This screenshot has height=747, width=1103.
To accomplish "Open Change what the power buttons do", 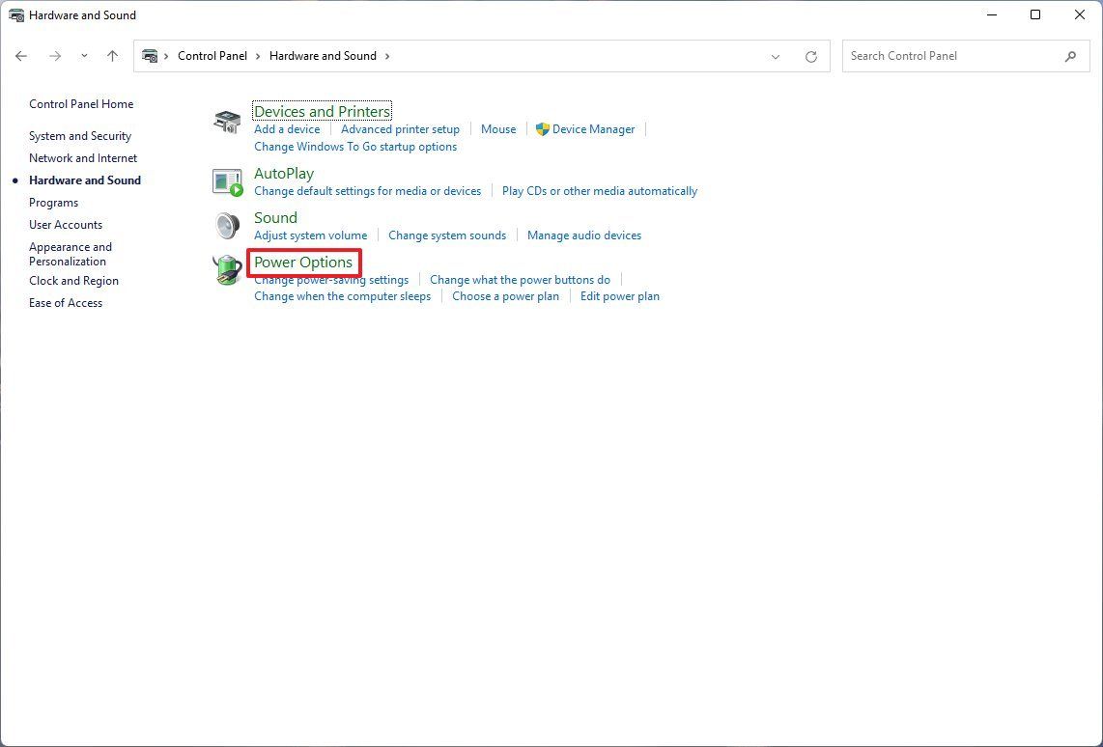I will pyautogui.click(x=520, y=280).
